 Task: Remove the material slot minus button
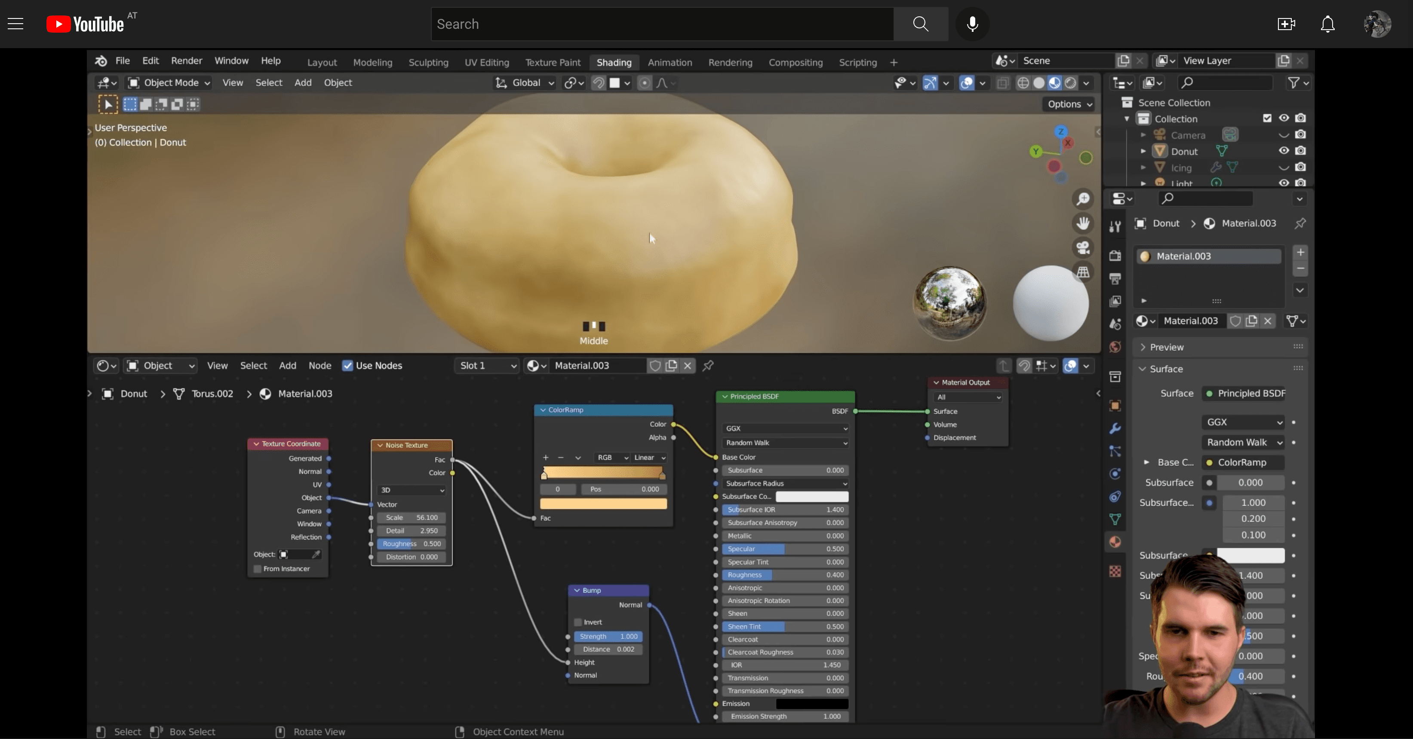coord(1300,269)
